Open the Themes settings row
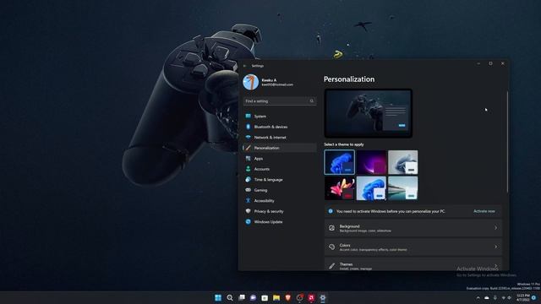The width and height of the screenshot is (541, 304). (413, 264)
